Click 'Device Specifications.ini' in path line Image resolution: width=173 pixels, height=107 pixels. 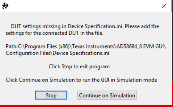pos(81,53)
